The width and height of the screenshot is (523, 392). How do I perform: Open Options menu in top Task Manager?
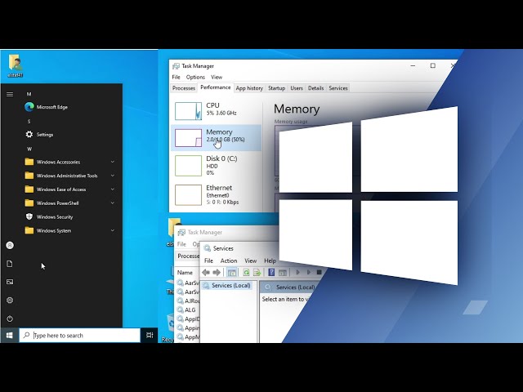click(x=195, y=77)
